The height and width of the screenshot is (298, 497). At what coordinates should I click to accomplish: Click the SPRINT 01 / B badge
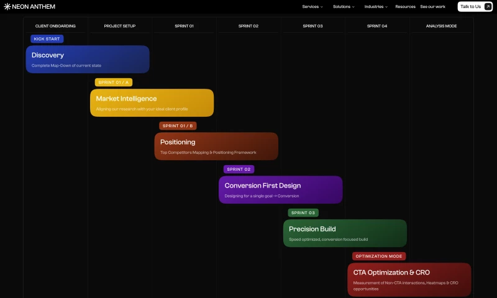[178, 126]
